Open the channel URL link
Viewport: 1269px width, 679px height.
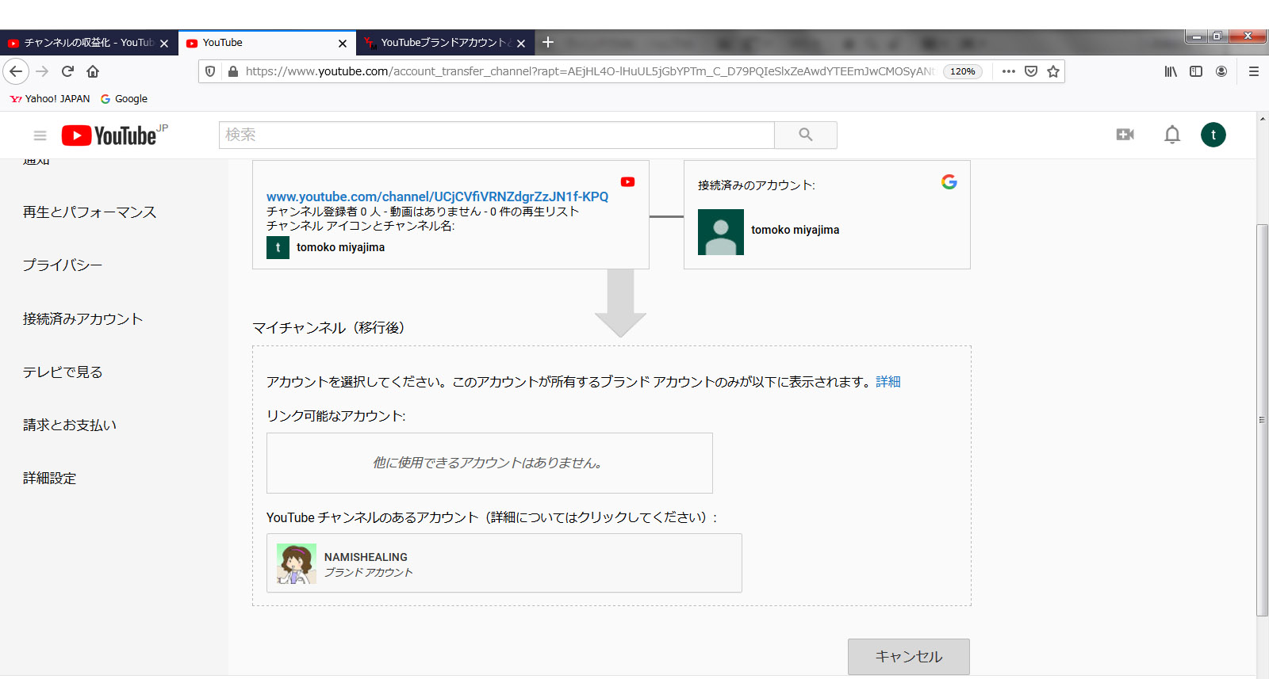[x=437, y=196]
